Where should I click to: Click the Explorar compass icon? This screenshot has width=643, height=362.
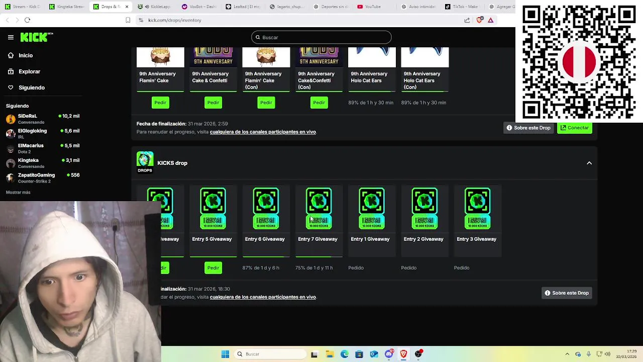[11, 71]
